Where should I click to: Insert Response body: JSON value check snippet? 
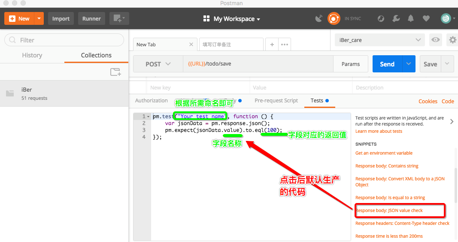[x=389, y=210]
